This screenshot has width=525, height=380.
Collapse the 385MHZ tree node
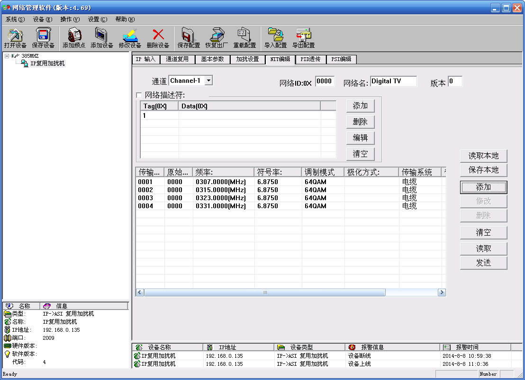(x=7, y=56)
